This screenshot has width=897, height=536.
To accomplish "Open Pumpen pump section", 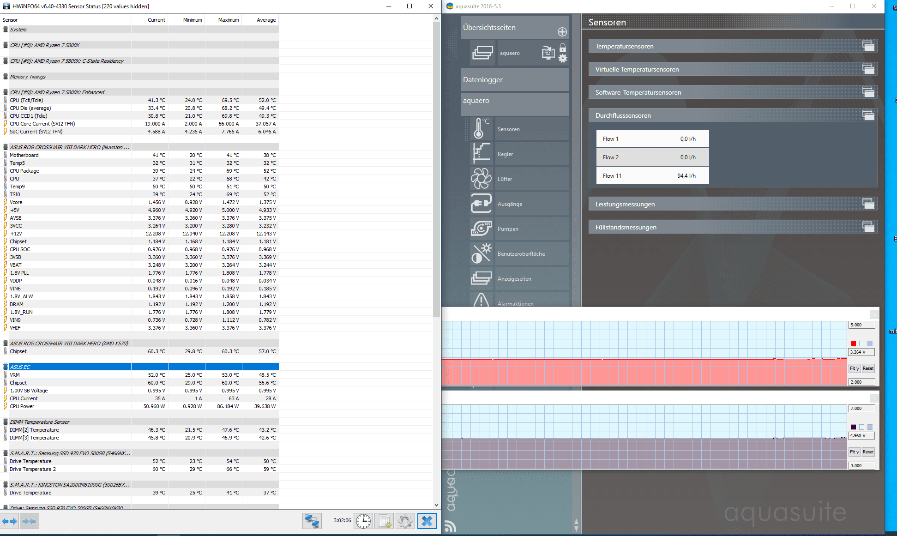I will point(519,229).
